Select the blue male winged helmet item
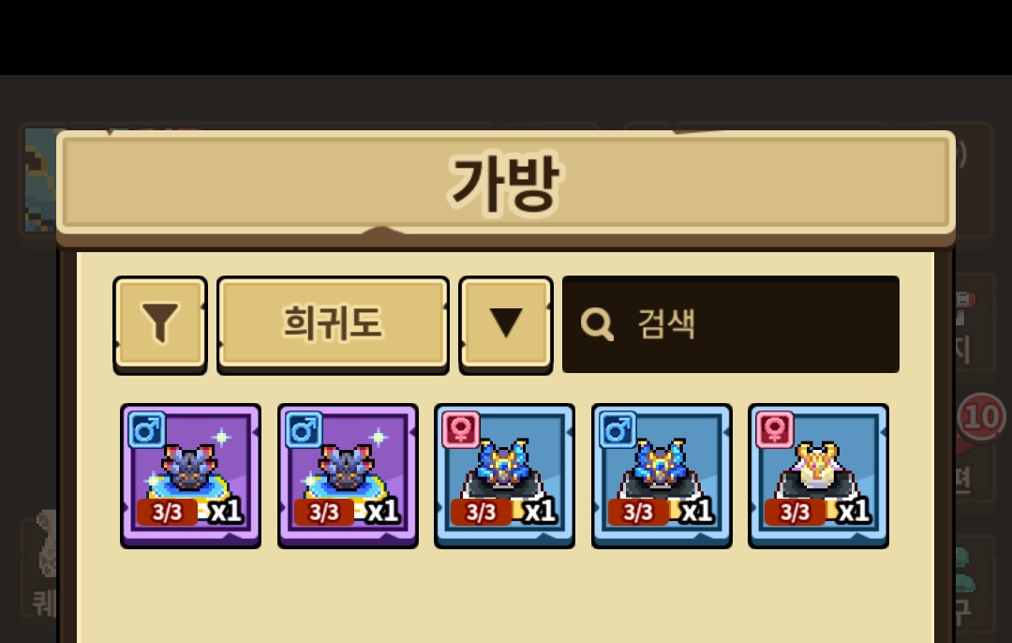This screenshot has width=1012, height=643. (662, 476)
